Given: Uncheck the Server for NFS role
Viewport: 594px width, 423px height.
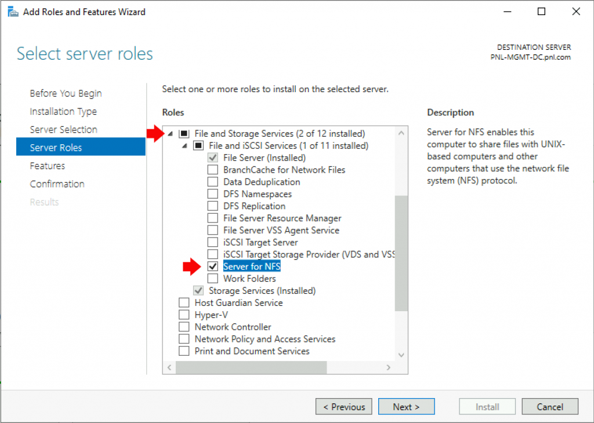Looking at the screenshot, I should click(x=212, y=266).
